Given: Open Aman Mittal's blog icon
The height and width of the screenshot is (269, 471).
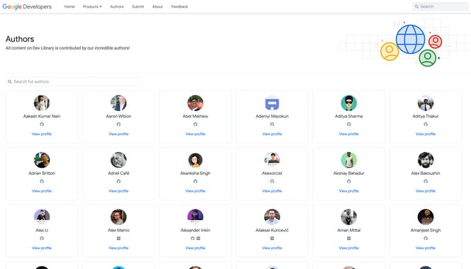Looking at the screenshot, I should pyautogui.click(x=348, y=239).
